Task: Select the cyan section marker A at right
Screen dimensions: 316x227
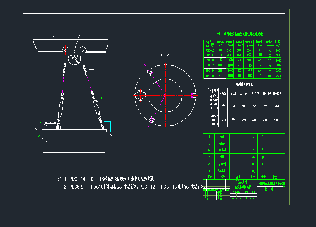Action: click(111, 134)
